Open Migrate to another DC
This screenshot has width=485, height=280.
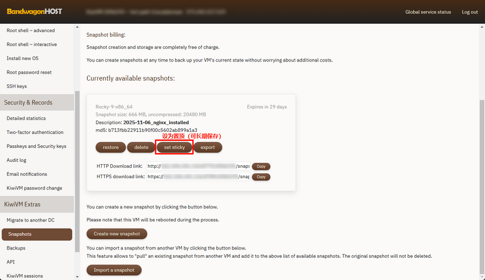click(31, 220)
